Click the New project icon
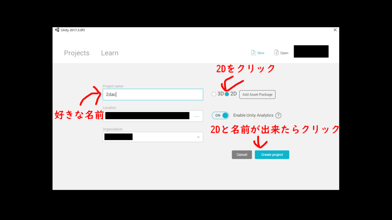Image resolution: width=392 pixels, height=220 pixels. coord(253,53)
